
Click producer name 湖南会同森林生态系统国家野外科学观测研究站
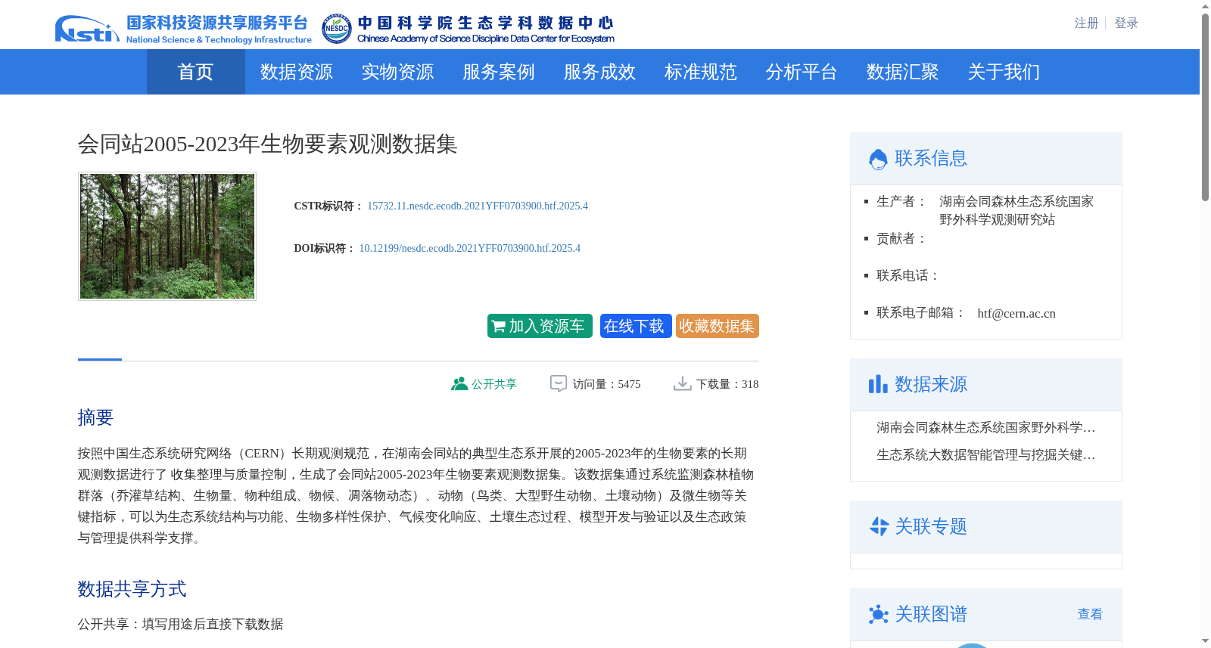click(1016, 210)
